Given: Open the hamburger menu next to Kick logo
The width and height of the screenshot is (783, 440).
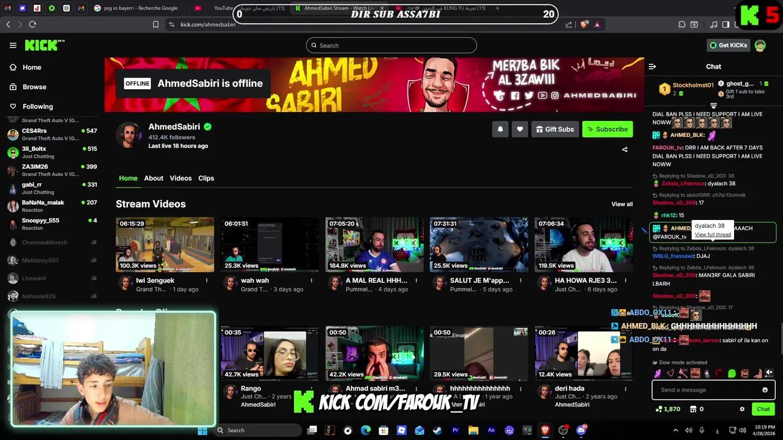Looking at the screenshot, I should [x=13, y=45].
